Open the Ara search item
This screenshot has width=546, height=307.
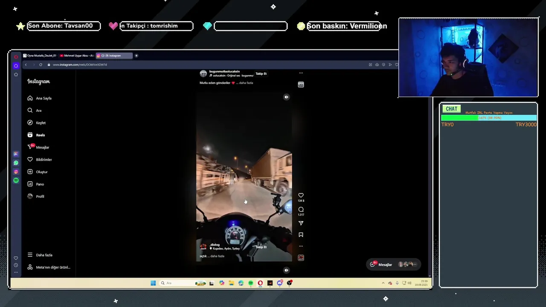34,110
